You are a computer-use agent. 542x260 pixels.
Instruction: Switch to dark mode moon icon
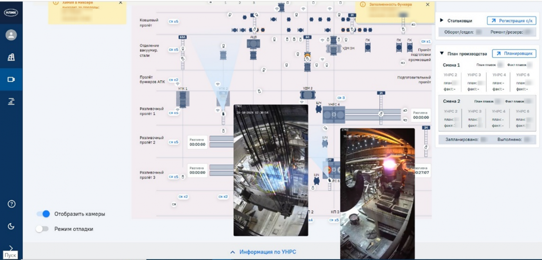pos(11,226)
